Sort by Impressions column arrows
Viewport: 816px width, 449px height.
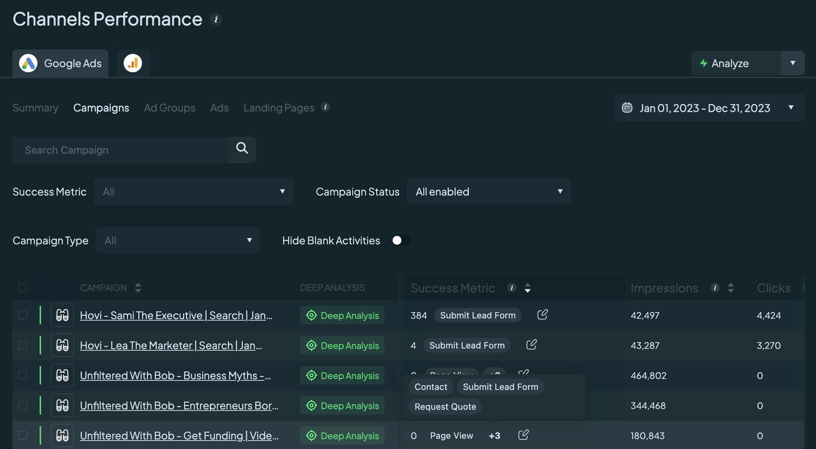(x=731, y=288)
